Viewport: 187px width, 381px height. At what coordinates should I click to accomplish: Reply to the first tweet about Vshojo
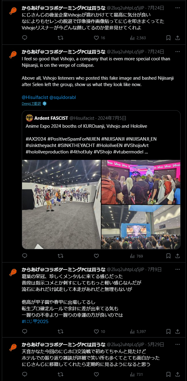pos(25,38)
